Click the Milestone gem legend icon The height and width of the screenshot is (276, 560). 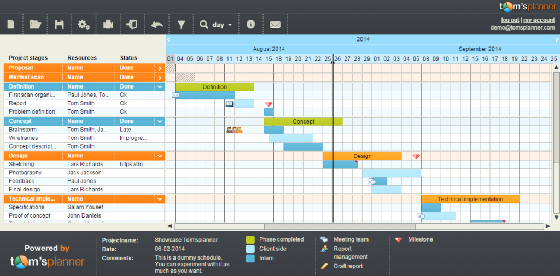coord(399,239)
